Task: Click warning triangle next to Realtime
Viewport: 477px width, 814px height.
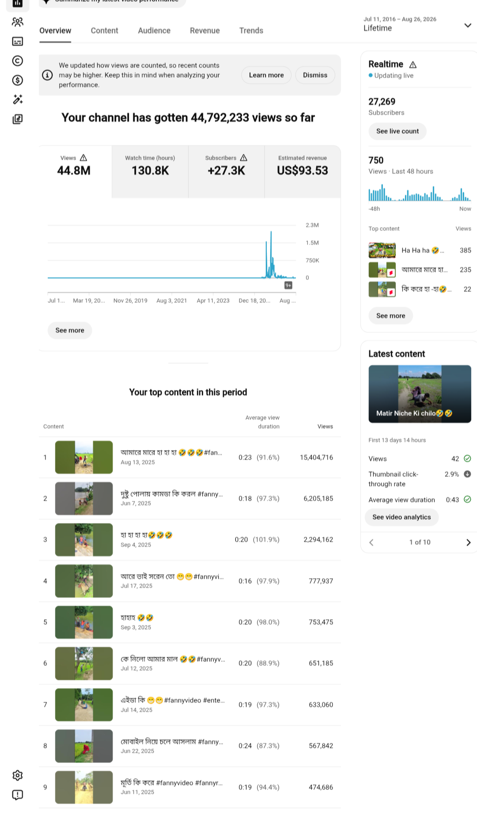Action: [413, 65]
